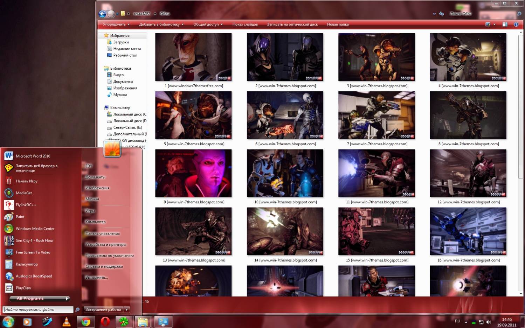
Task: Click 'Показ слайдов' in the toolbar
Action: tap(245, 24)
